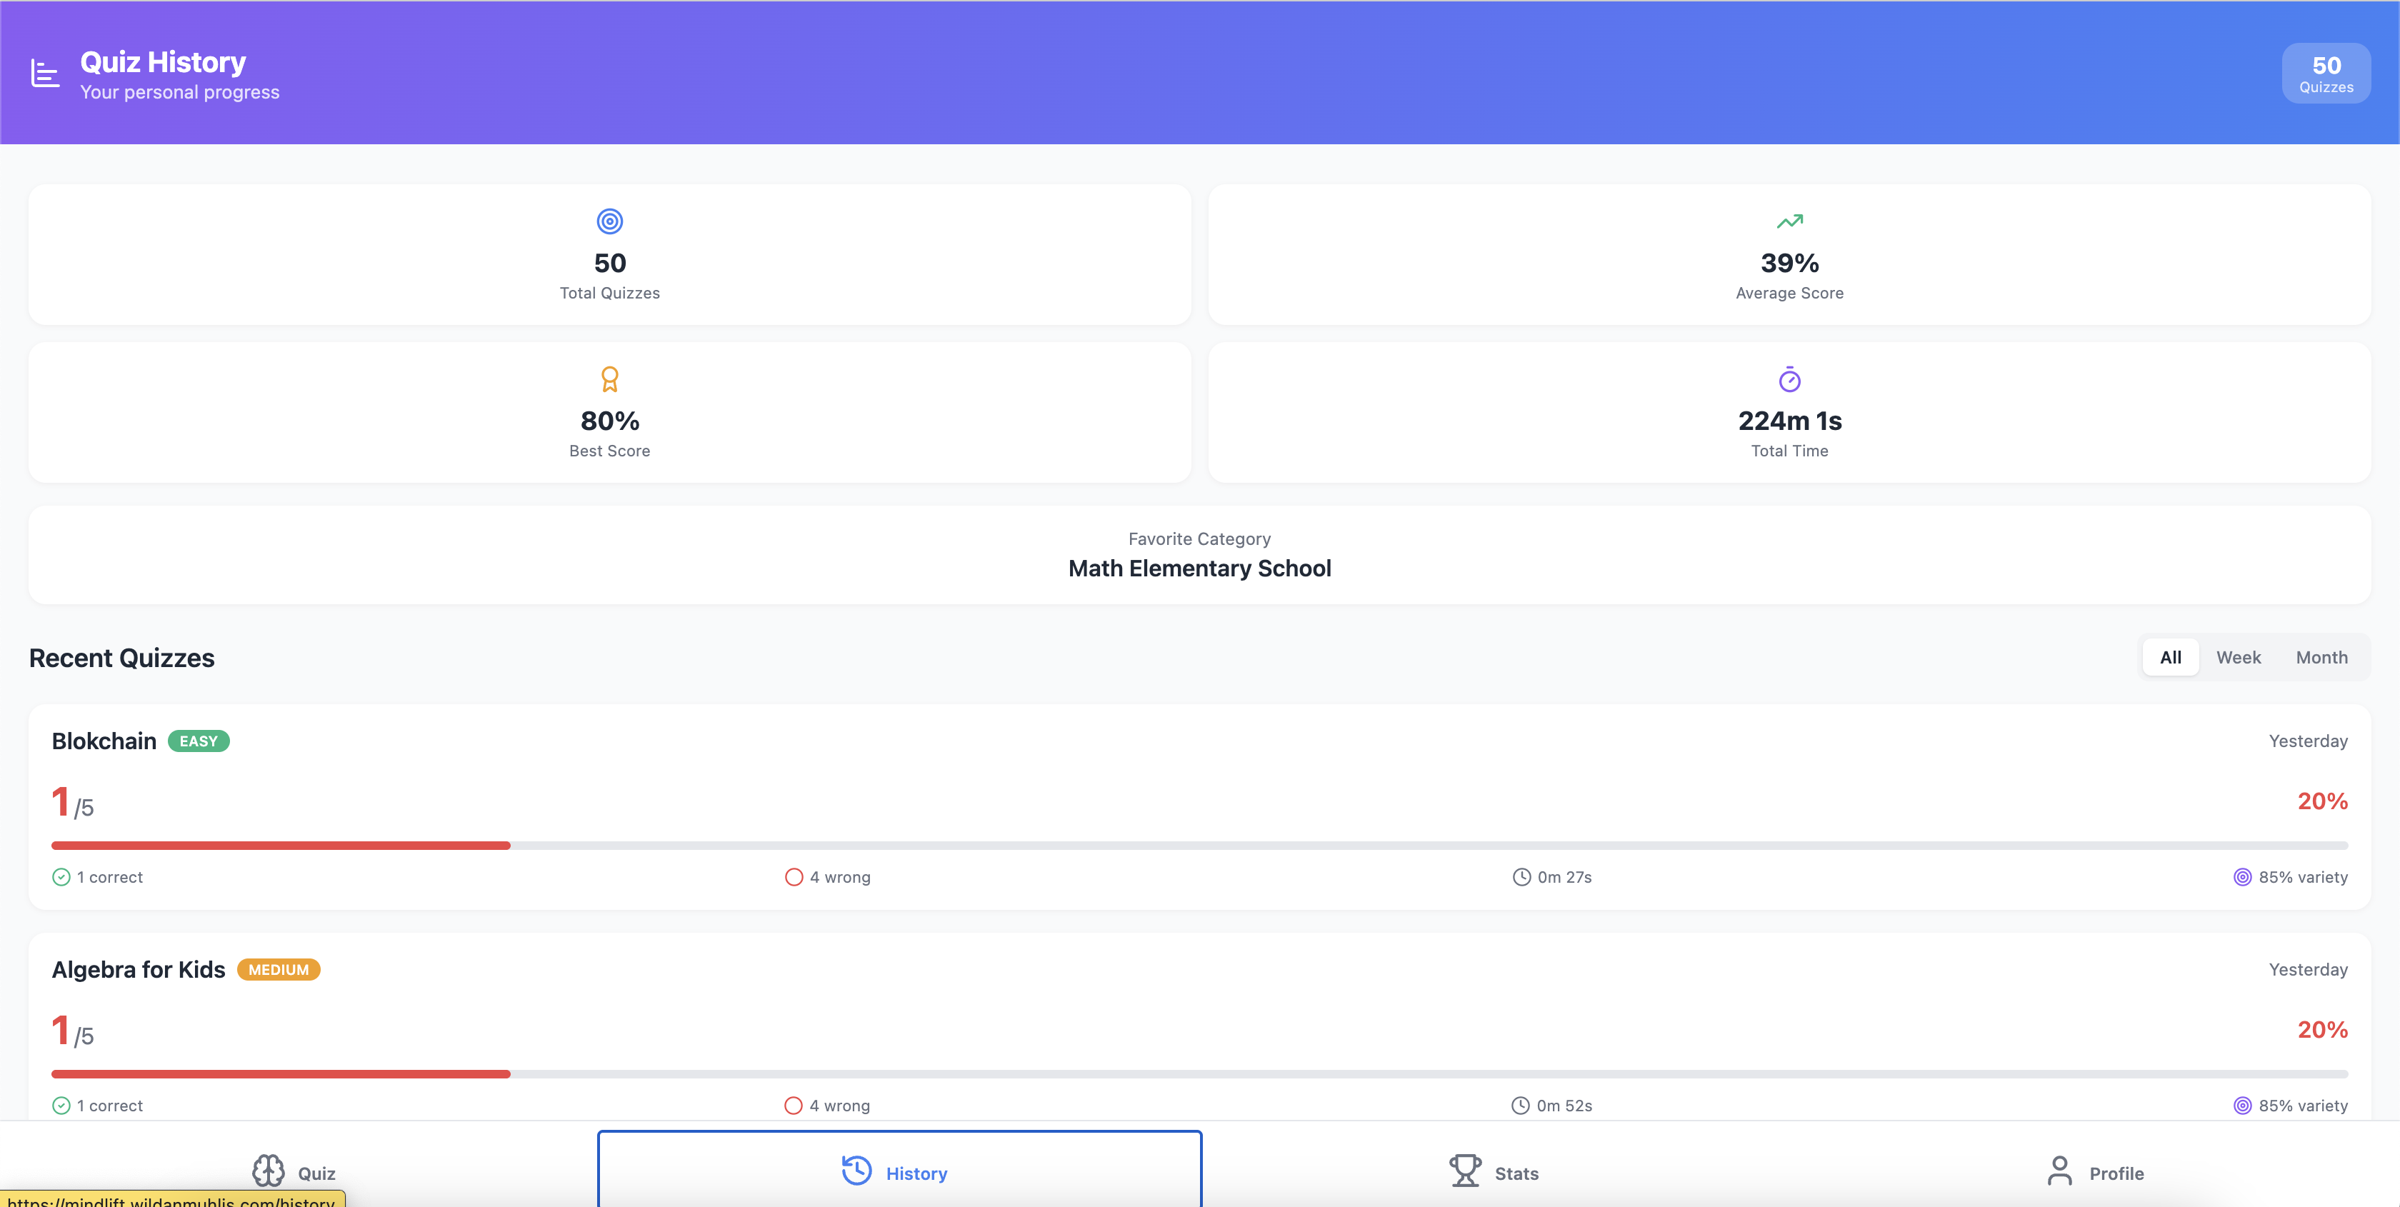The image size is (2400, 1207).
Task: Click the MEDIUM difficulty badge on Algebra for Kids
Action: coord(279,969)
